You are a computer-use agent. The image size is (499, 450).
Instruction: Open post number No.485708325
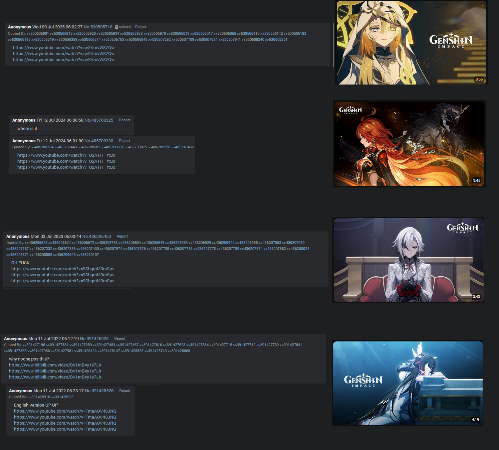(x=99, y=120)
